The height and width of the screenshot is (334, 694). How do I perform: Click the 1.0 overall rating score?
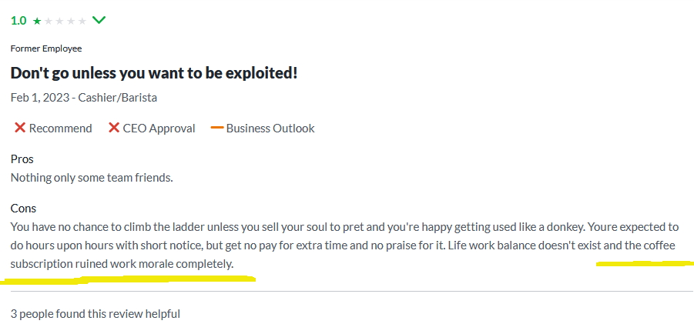(18, 21)
